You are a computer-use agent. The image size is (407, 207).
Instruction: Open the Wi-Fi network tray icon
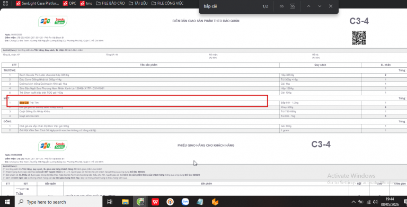click(x=368, y=202)
